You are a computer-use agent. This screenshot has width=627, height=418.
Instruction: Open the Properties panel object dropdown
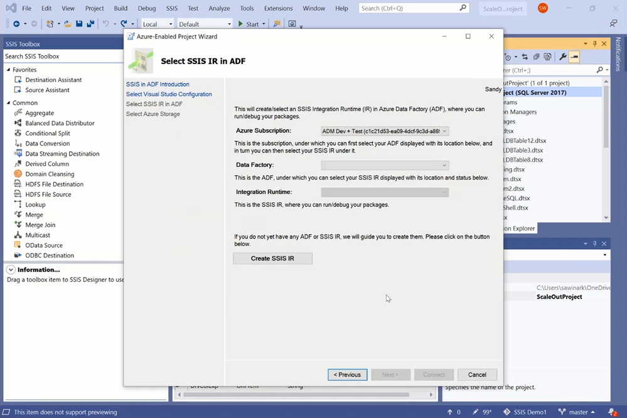coord(604,255)
